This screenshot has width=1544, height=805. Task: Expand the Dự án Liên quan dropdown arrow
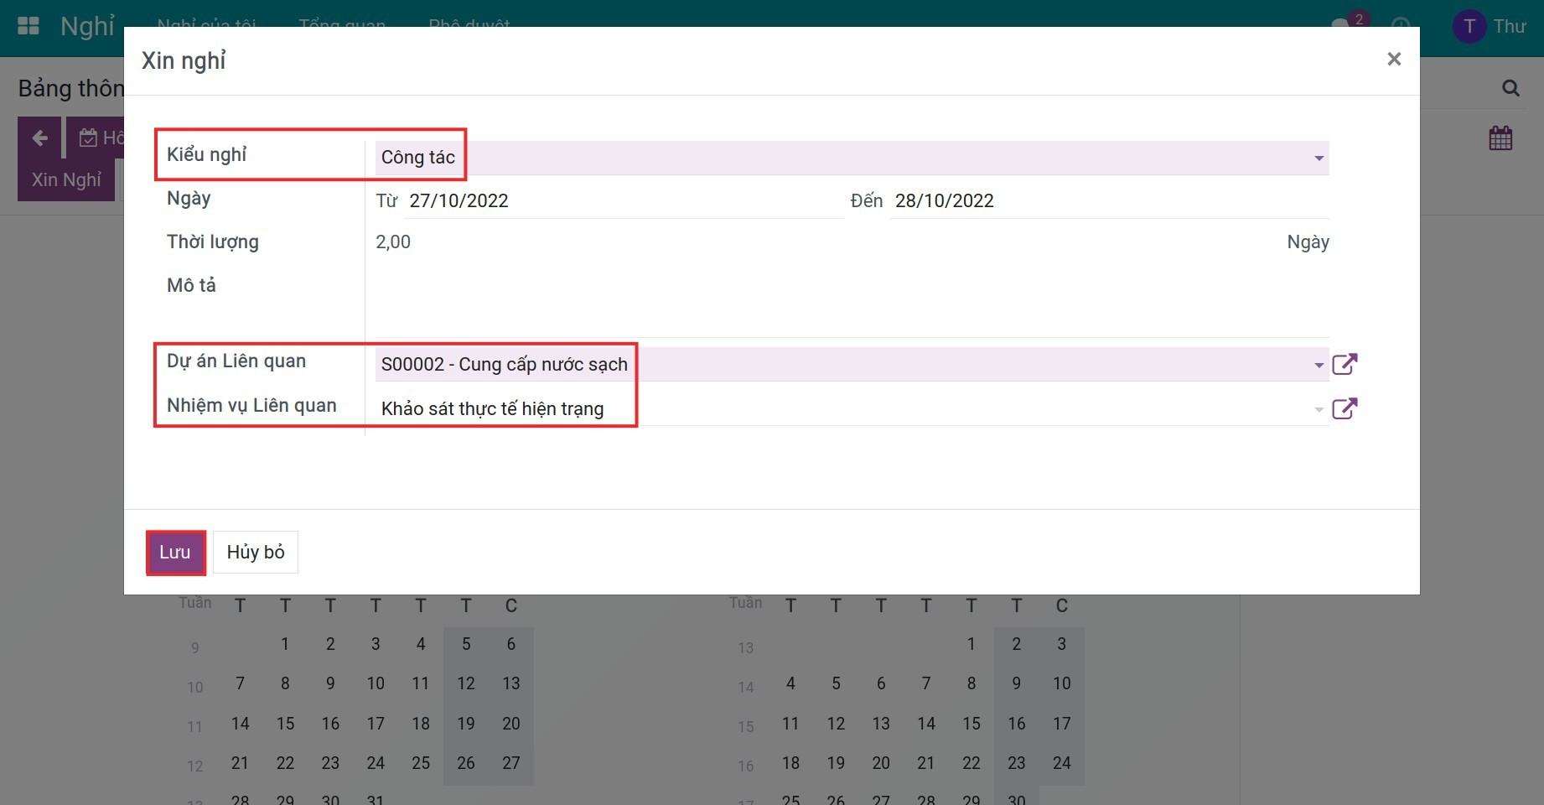[x=1319, y=365]
